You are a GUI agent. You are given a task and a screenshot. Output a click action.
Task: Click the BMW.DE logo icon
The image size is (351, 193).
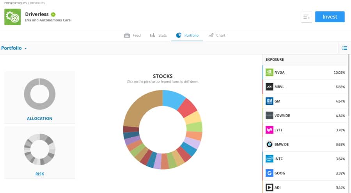[x=269, y=144]
